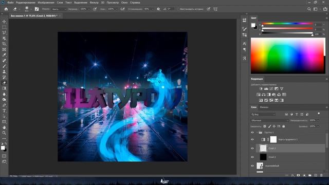Select the Pen tool
Screen dimensions: 329x185
point(4,105)
